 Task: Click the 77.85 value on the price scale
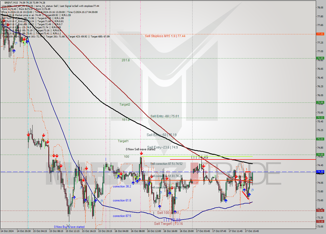coord(320,16)
